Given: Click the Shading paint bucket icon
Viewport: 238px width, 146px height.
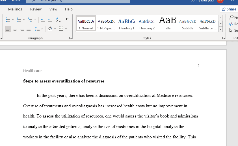Looking at the screenshot, I should [x=50, y=29].
